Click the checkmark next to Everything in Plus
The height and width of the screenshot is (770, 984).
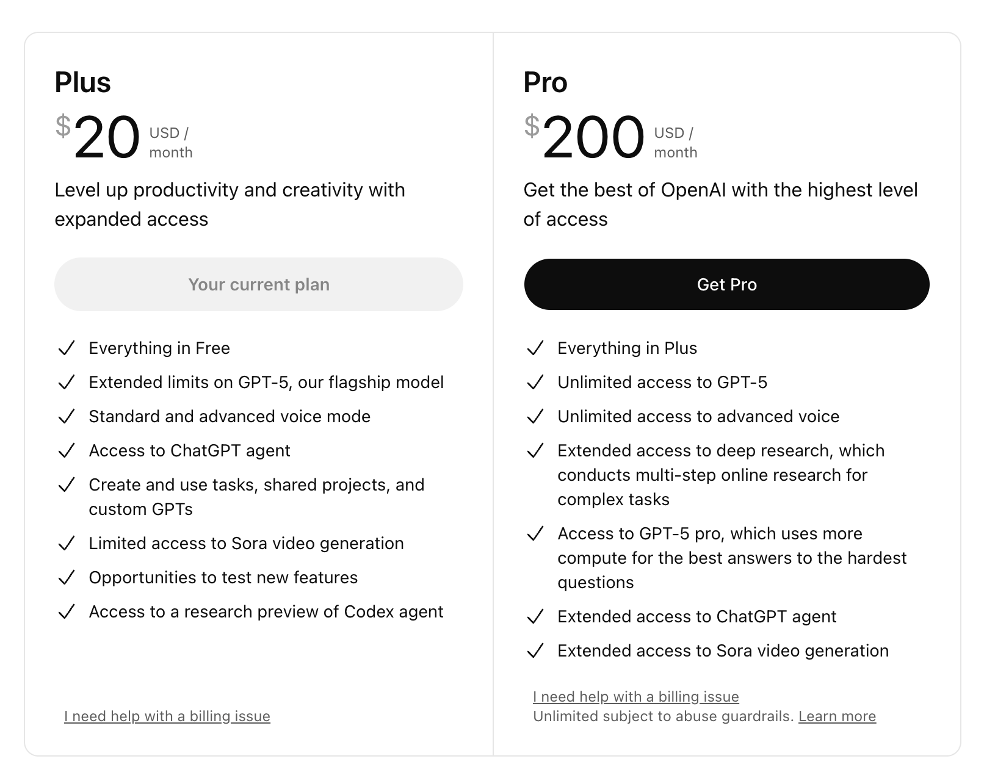(x=535, y=348)
